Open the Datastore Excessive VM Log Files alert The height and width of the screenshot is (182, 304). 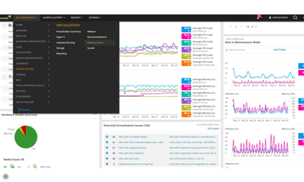point(136,164)
